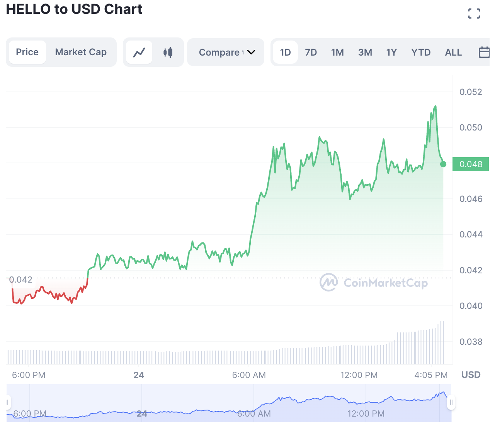The image size is (495, 422).
Task: Show the 1Y time range
Action: [x=391, y=52]
